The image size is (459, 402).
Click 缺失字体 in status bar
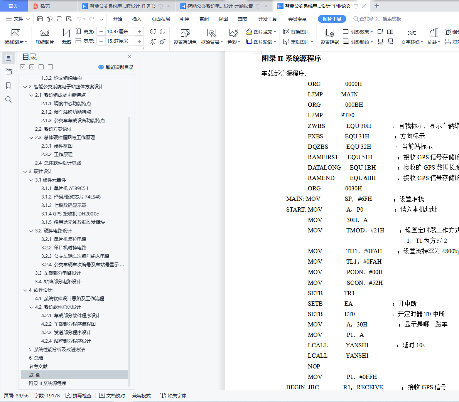pyautogui.click(x=174, y=395)
